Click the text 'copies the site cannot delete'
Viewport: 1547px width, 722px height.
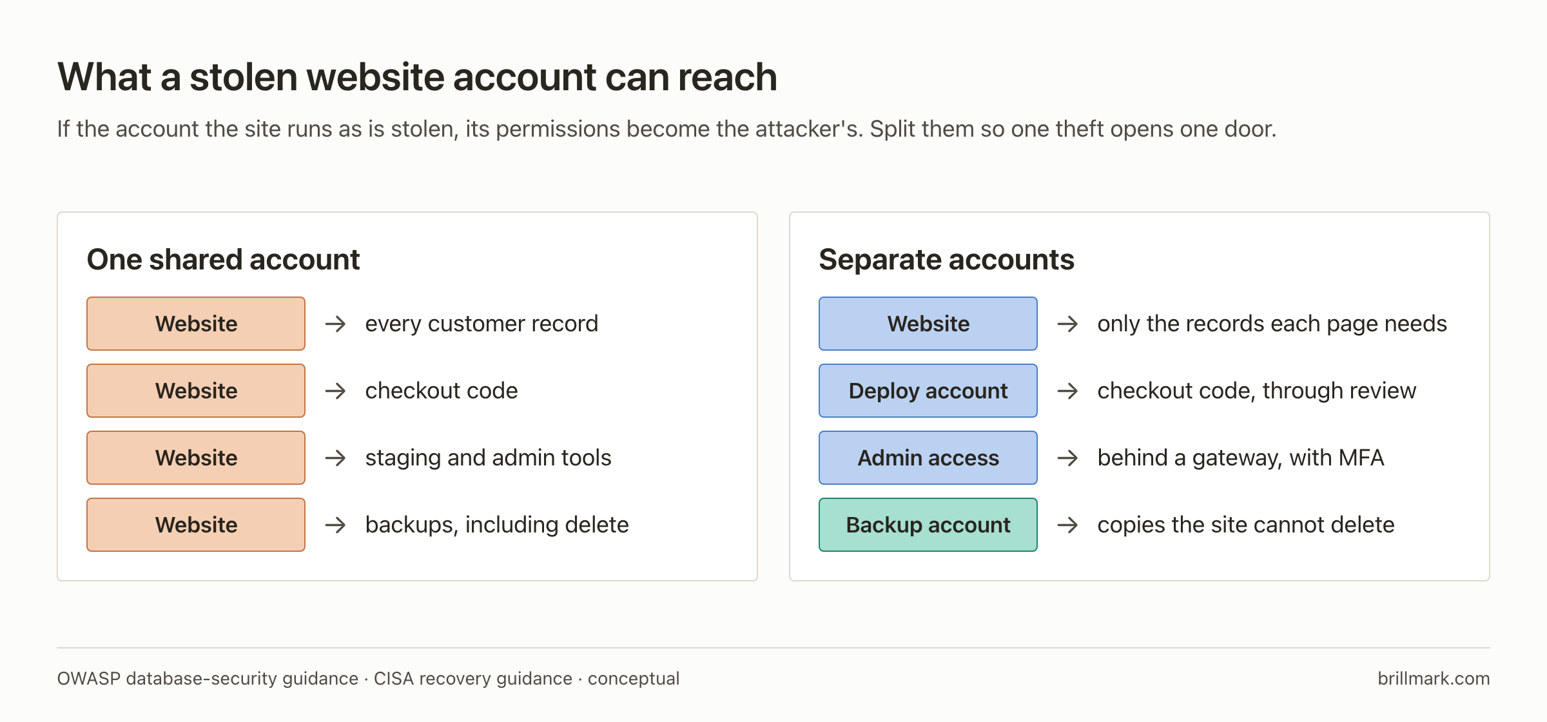[1246, 525]
